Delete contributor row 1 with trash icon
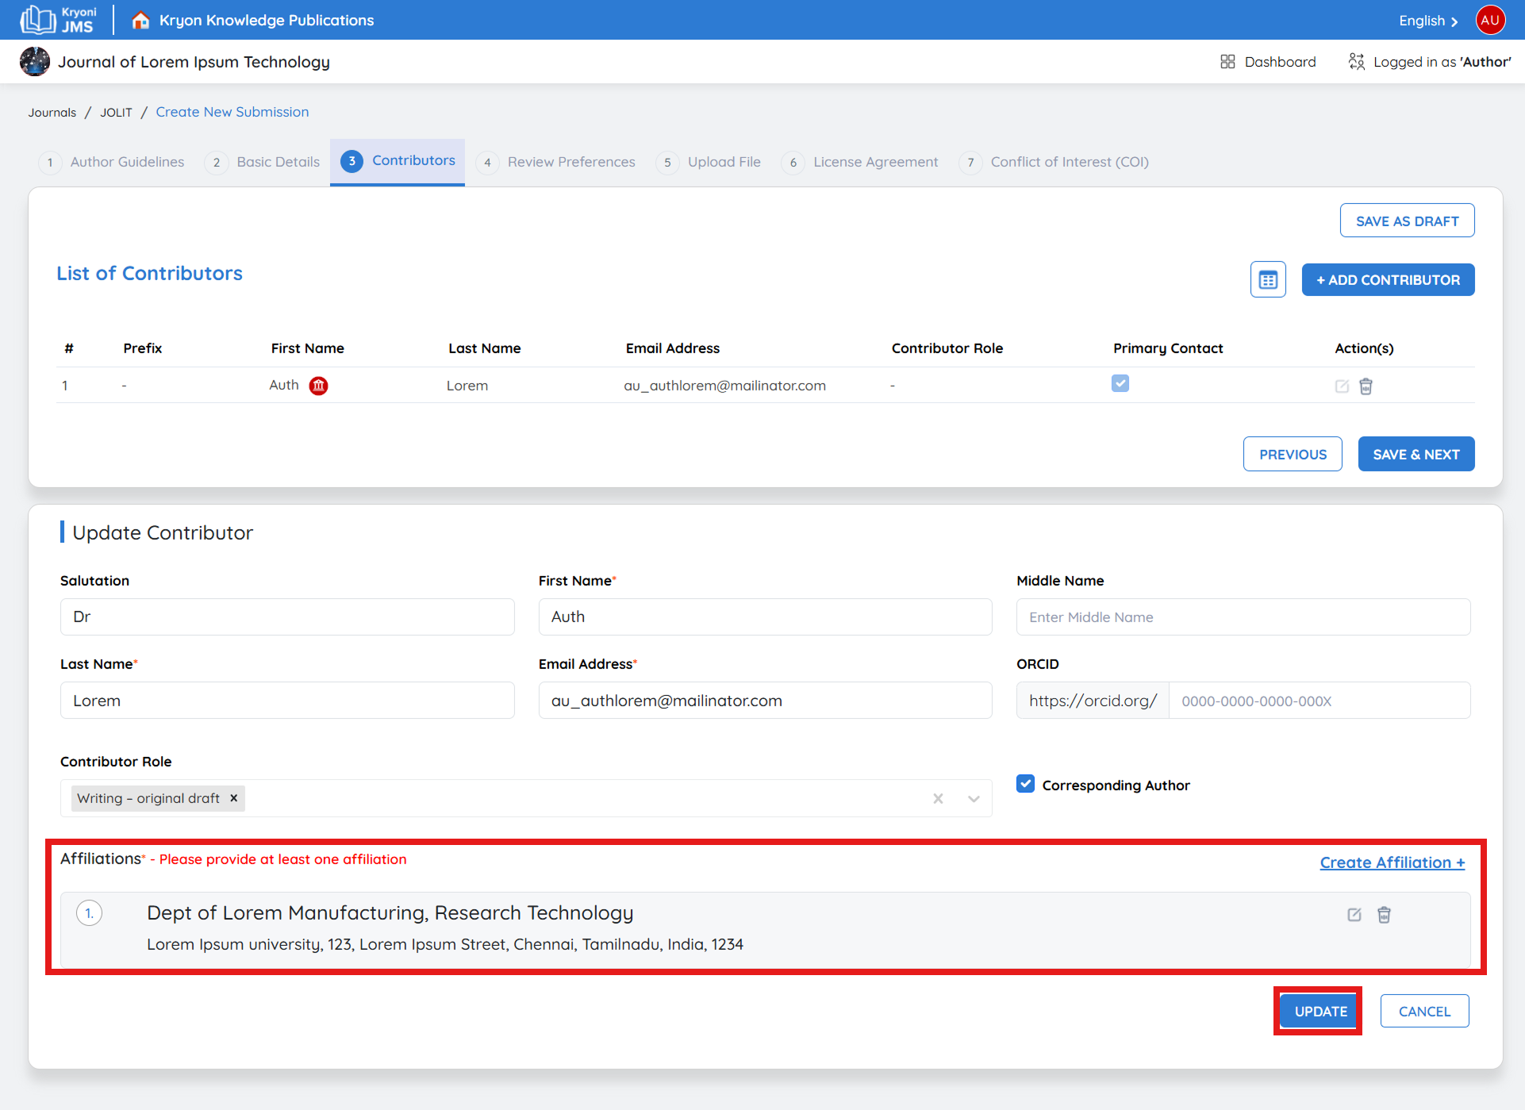The height and width of the screenshot is (1110, 1525). 1366,386
